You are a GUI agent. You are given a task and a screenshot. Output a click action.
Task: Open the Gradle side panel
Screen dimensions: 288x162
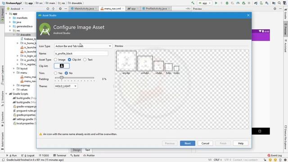pyautogui.click(x=286, y=14)
